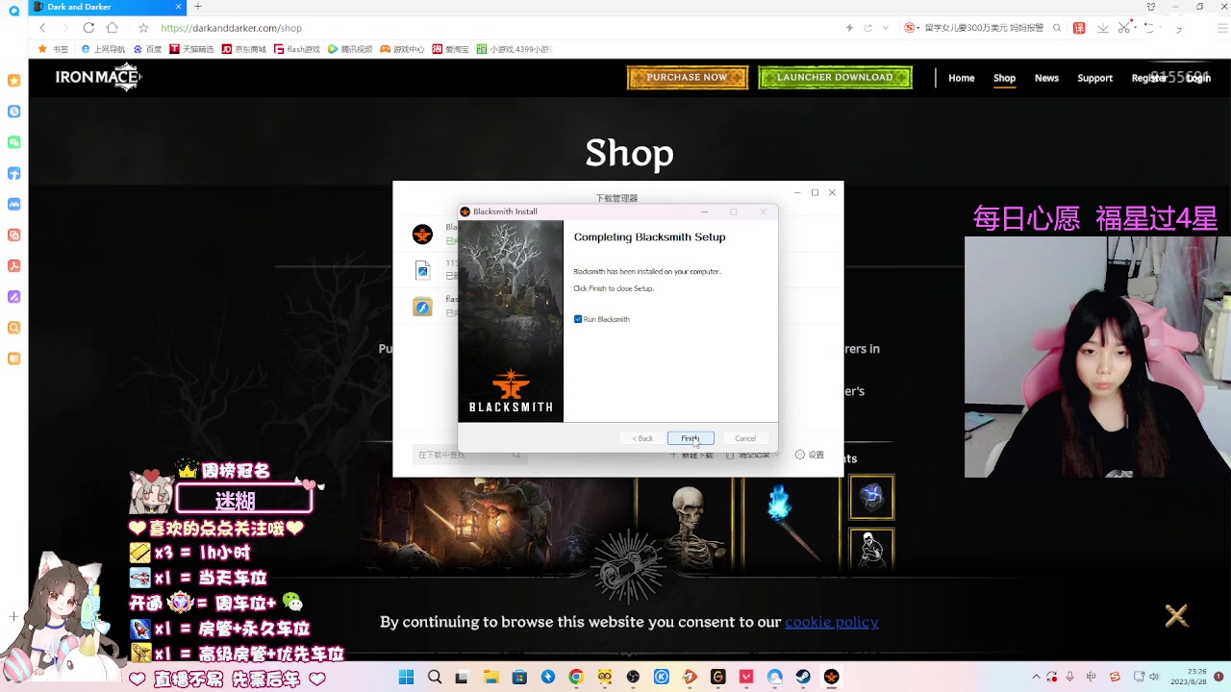
Task: Open the 腾讯视频 bookmark
Action: pyautogui.click(x=350, y=49)
